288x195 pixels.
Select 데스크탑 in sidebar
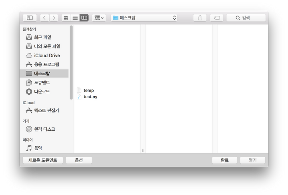pyautogui.click(x=44, y=74)
